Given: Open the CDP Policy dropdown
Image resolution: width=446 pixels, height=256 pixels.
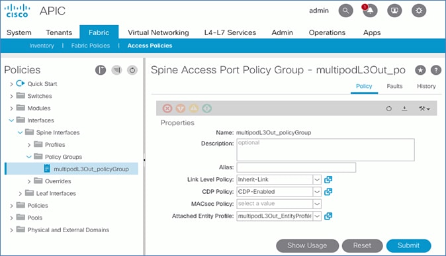Looking at the screenshot, I should point(317,192).
